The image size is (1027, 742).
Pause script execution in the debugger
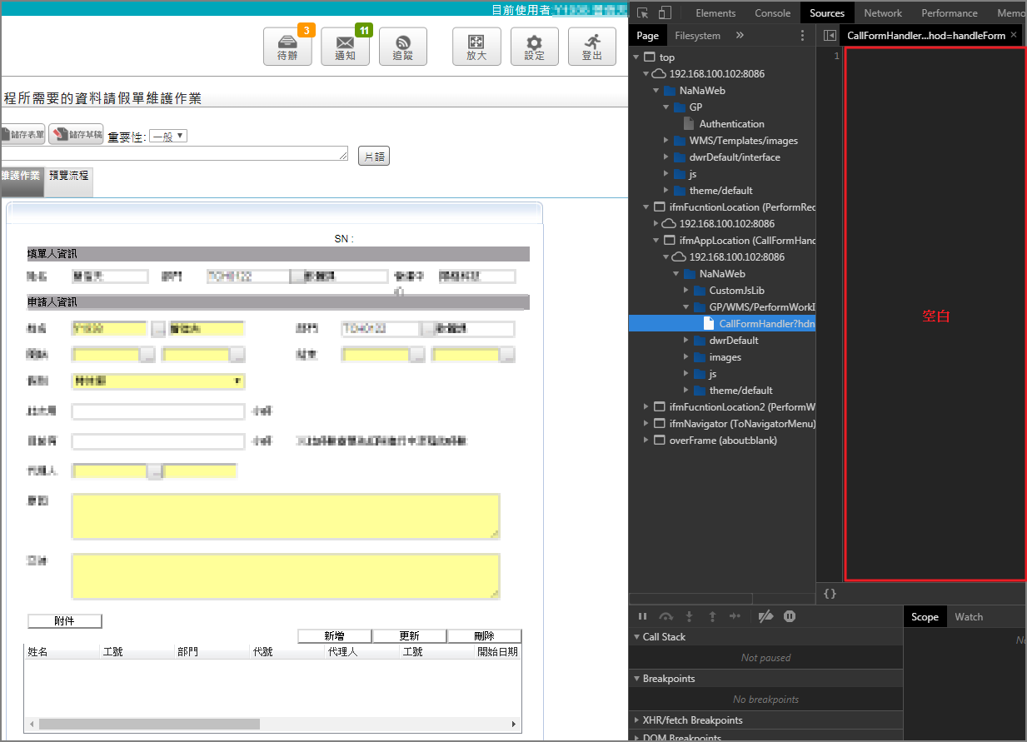[642, 616]
